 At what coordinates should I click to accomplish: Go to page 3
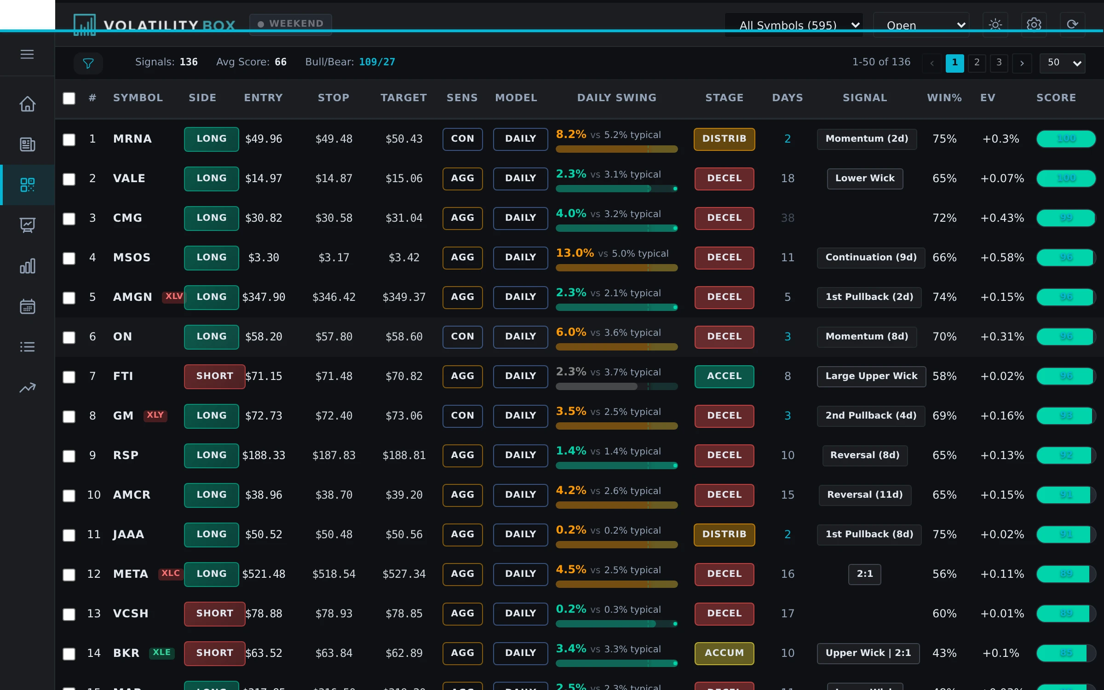(999, 63)
